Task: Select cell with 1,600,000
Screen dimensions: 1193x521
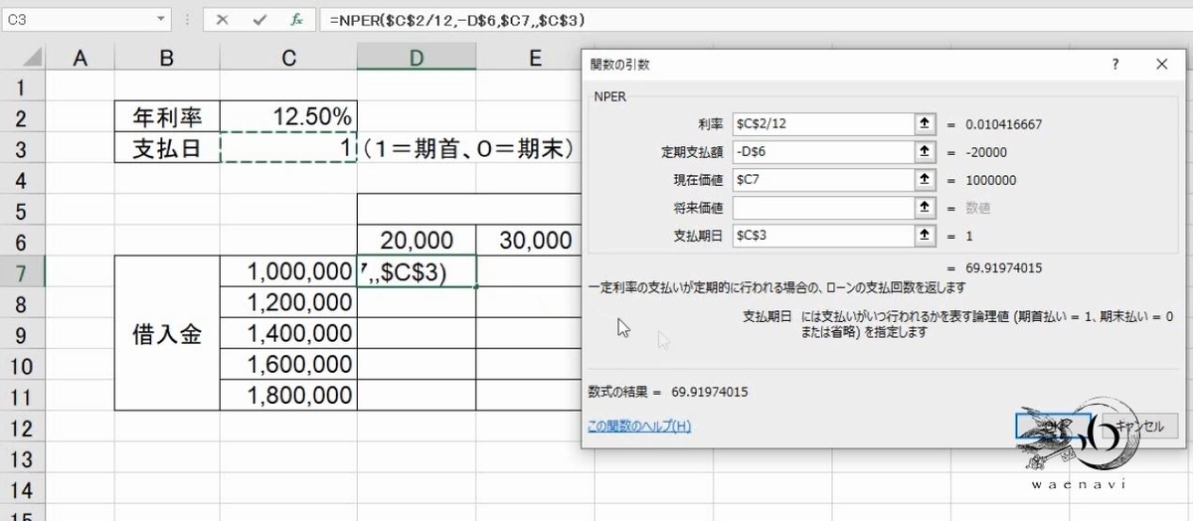Action: pos(288,364)
